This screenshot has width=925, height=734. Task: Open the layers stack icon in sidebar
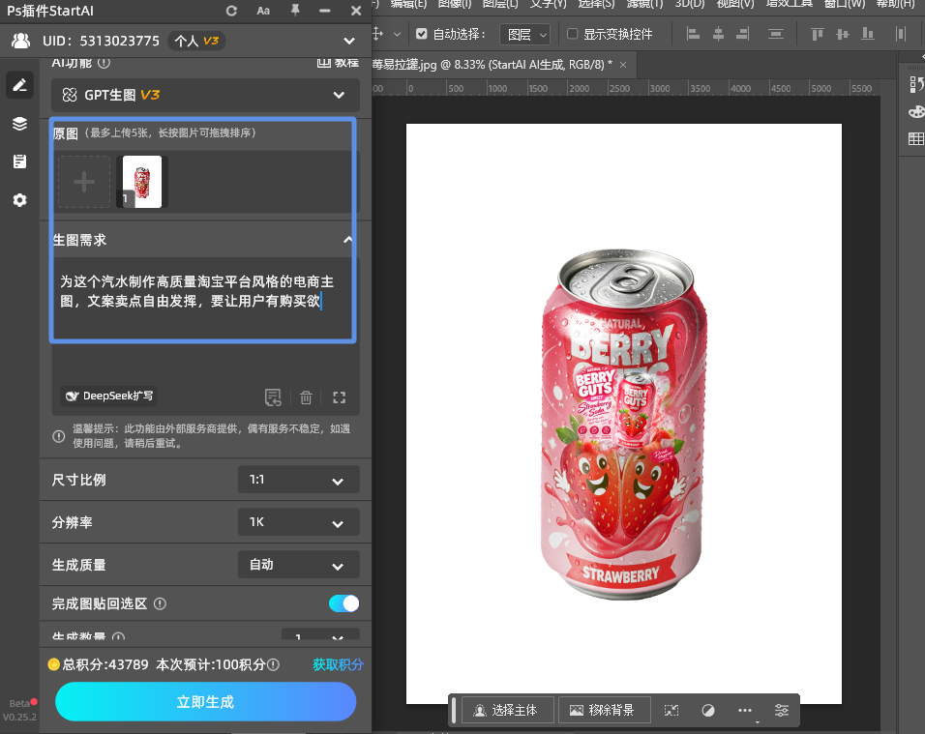pos(19,123)
